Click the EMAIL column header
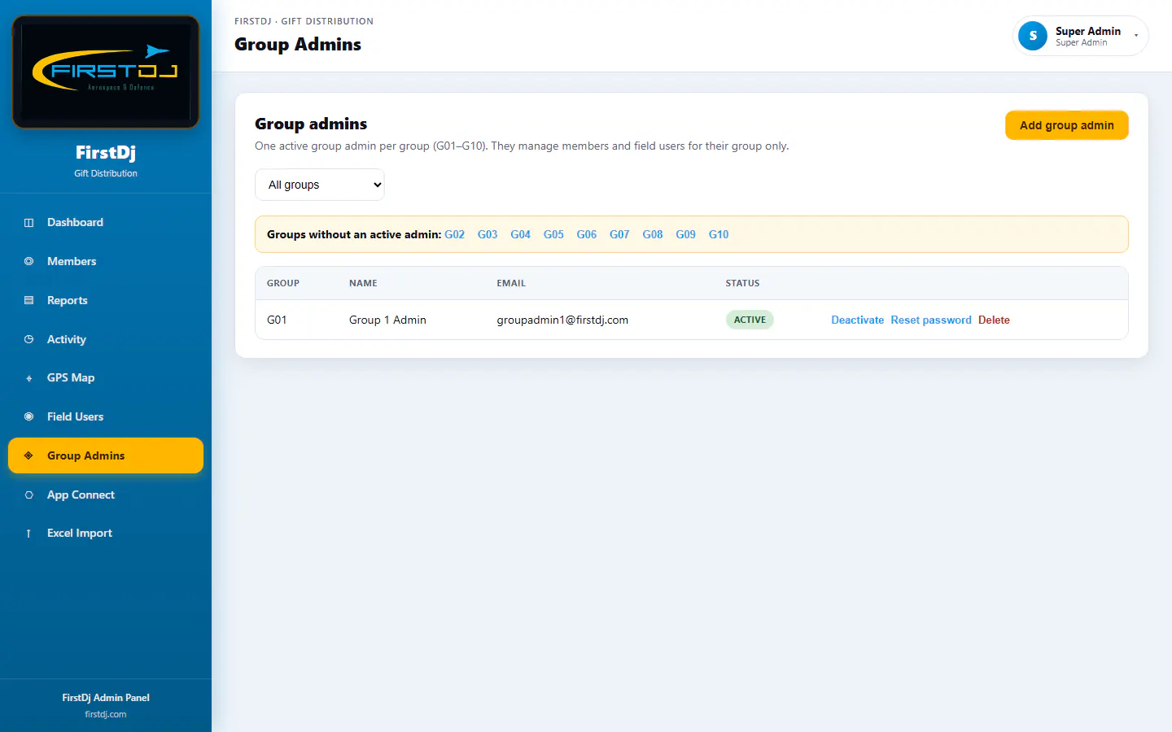The image size is (1172, 732). 511,284
